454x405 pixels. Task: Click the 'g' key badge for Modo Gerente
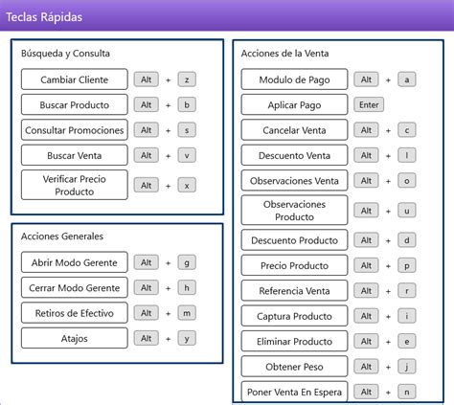[x=187, y=262]
